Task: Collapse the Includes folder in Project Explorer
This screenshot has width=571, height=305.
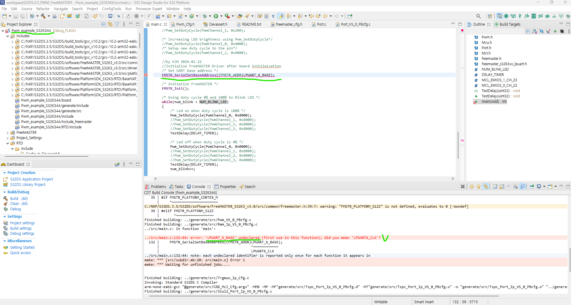Action: point(7,36)
